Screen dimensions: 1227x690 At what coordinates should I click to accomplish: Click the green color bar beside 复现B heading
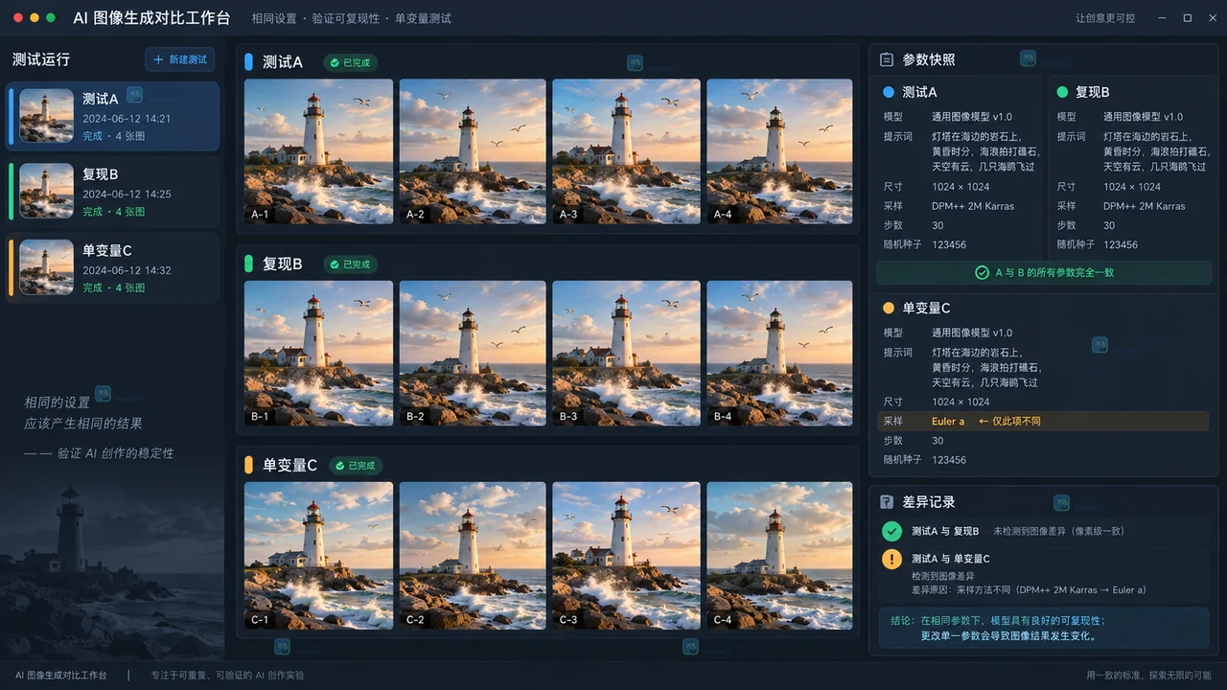[x=249, y=264]
